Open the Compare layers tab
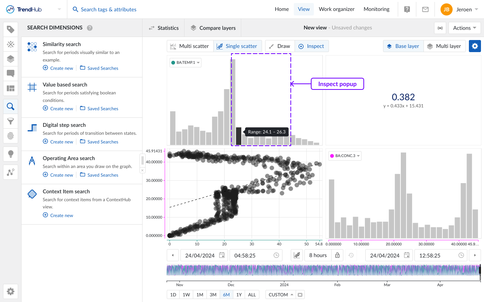The image size is (484, 302). coord(213,28)
